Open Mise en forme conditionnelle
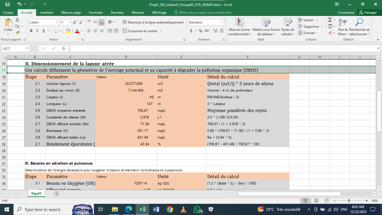 [x=239, y=27]
